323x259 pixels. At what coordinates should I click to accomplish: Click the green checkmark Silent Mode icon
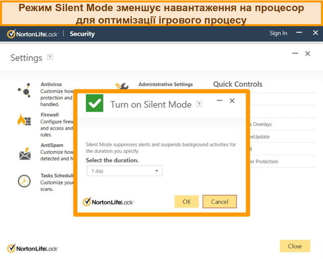[x=94, y=103]
